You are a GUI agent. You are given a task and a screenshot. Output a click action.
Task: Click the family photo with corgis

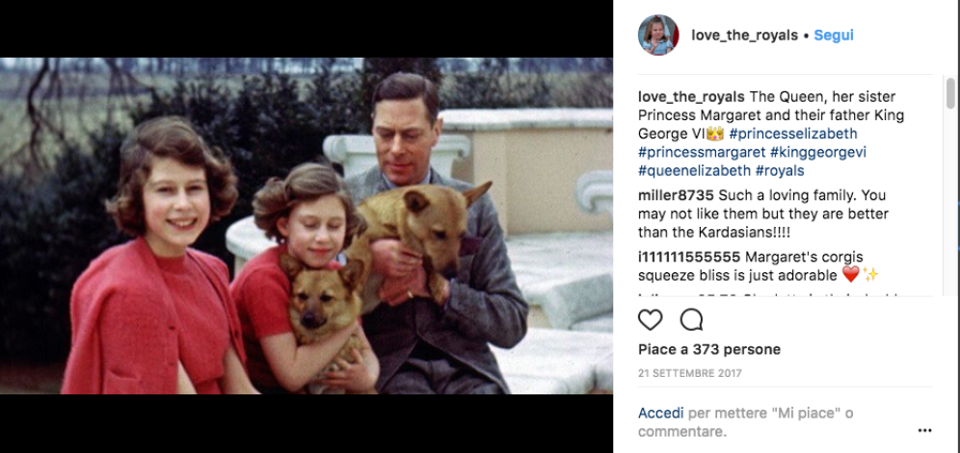[x=307, y=226]
